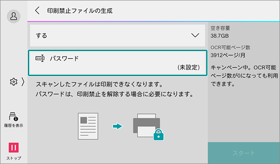Click the キャンペーン中 notice text
This screenshot has width=280, height=164.
[x=244, y=76]
